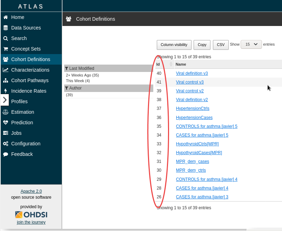Click the Concept Sets cart icon
The width and height of the screenshot is (282, 231).
pyautogui.click(x=6, y=49)
